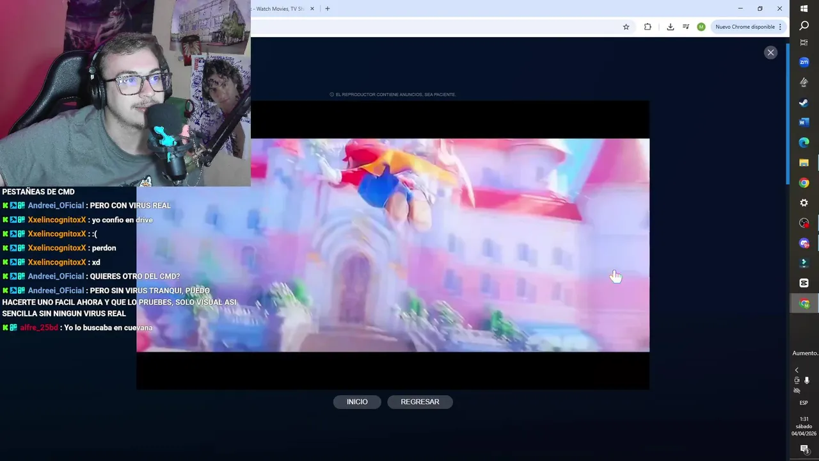Click the Aumento. weather label on taskbar
This screenshot has width=819, height=461.
(805, 353)
